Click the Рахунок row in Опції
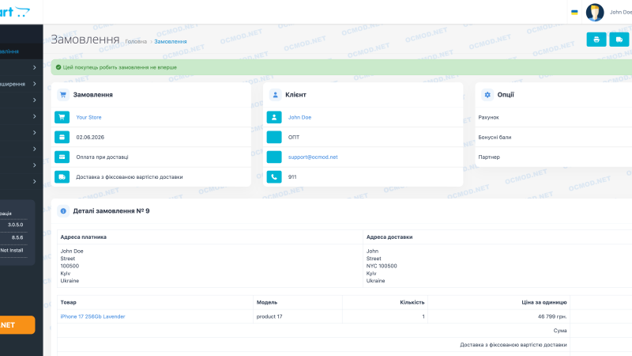 click(554, 117)
